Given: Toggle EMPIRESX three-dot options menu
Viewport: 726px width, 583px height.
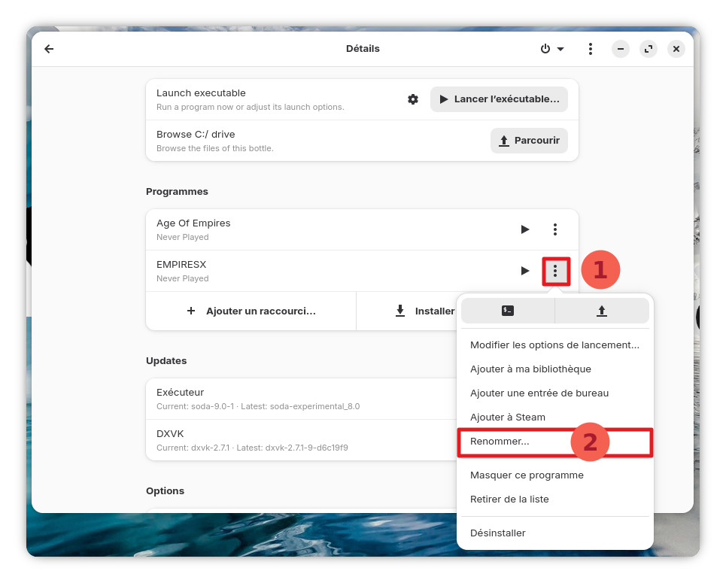Looking at the screenshot, I should tap(555, 271).
